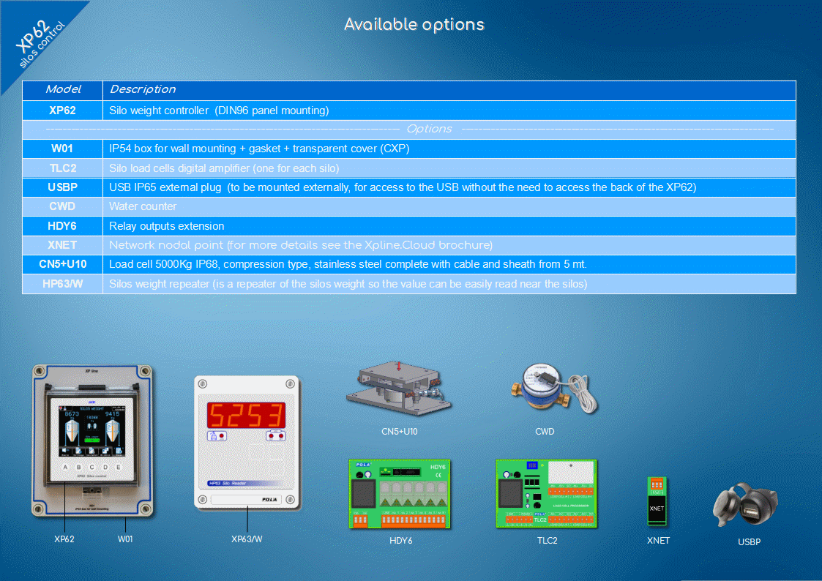Image resolution: width=822 pixels, height=581 pixels.
Task: Click 'Load cell 5000Kg IP68' description
Action: (348, 265)
